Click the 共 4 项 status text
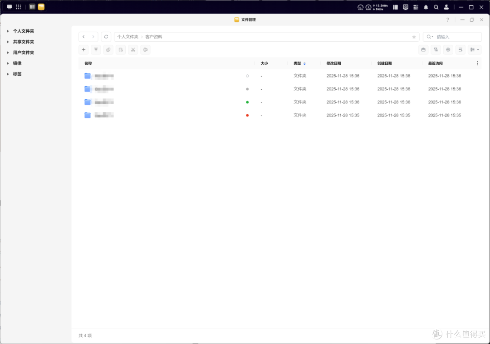This screenshot has height=344, width=490. [x=85, y=335]
